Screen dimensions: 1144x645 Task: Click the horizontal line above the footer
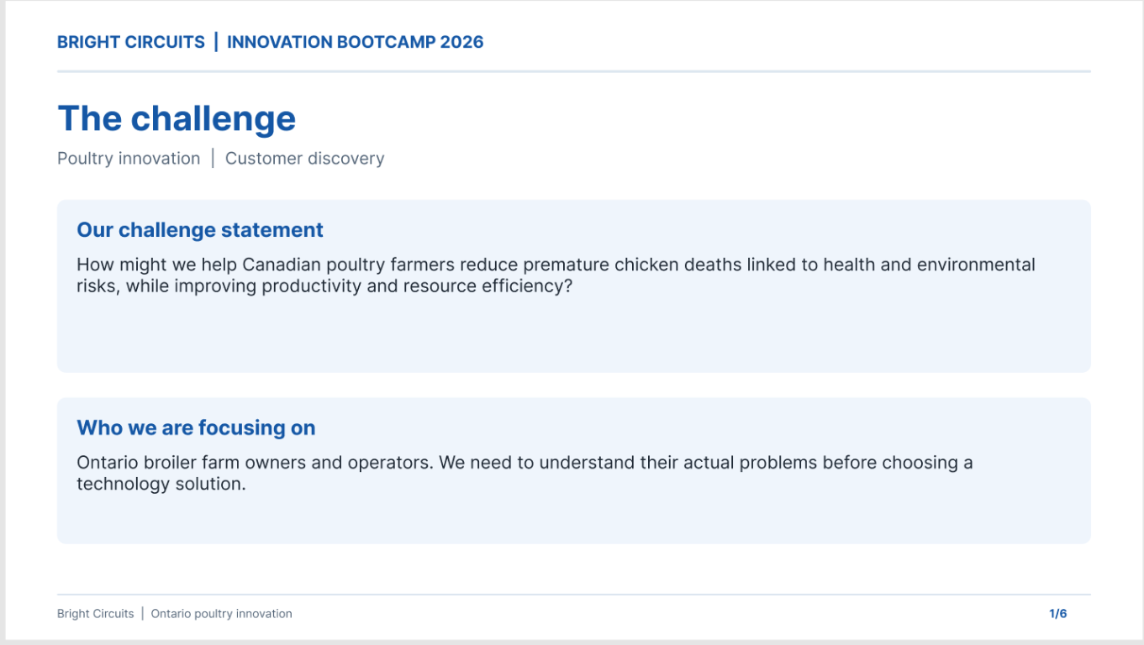[574, 595]
